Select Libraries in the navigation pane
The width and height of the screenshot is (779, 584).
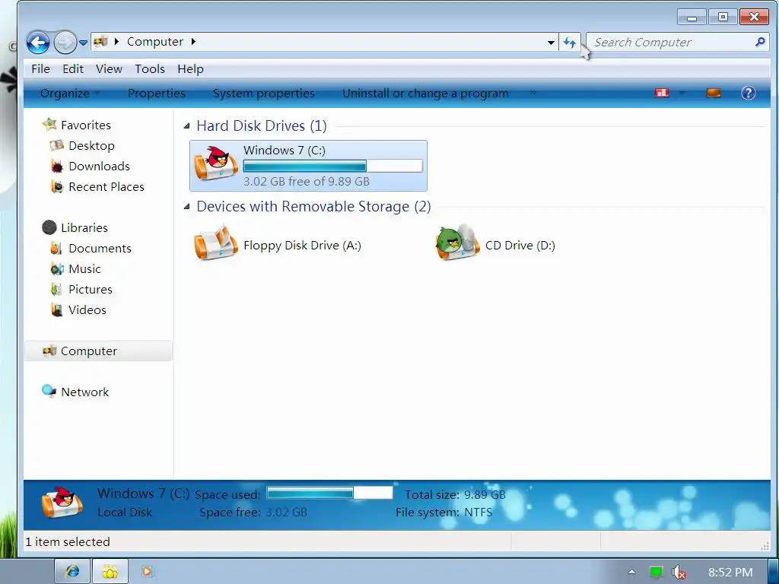point(84,228)
